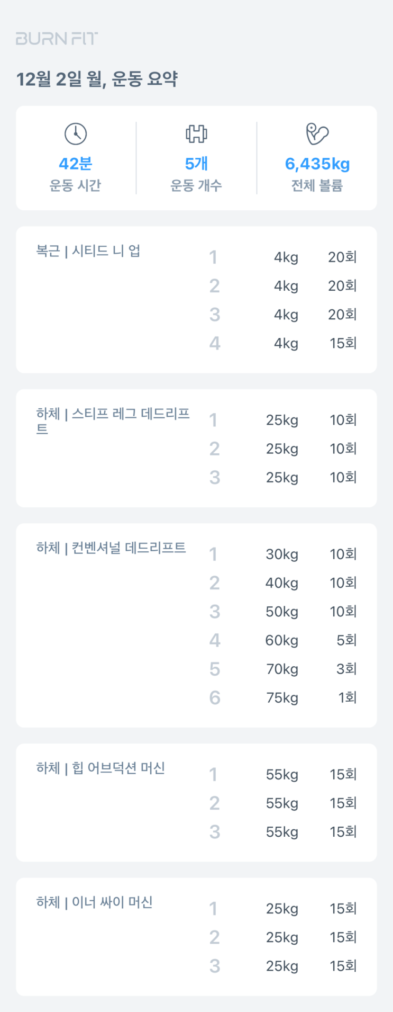Open the 컨벤셔널 데드리프트 exercise entry
393x1012 pixels.
(x=111, y=548)
